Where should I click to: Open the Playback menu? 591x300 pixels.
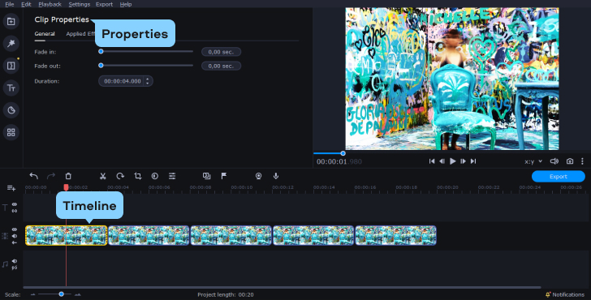coord(50,4)
